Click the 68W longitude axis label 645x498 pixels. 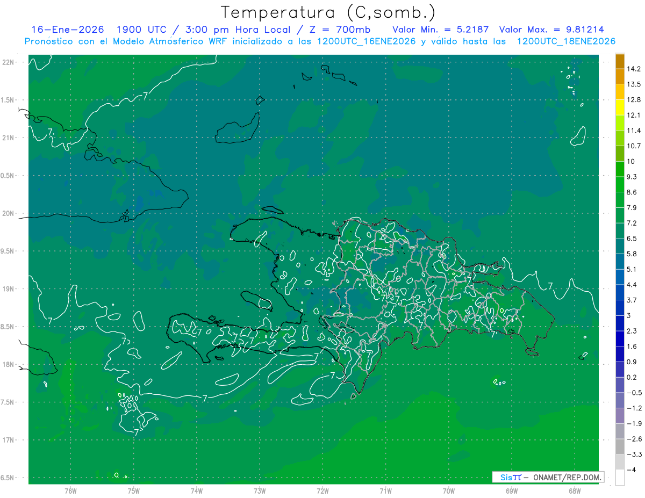[575, 491]
